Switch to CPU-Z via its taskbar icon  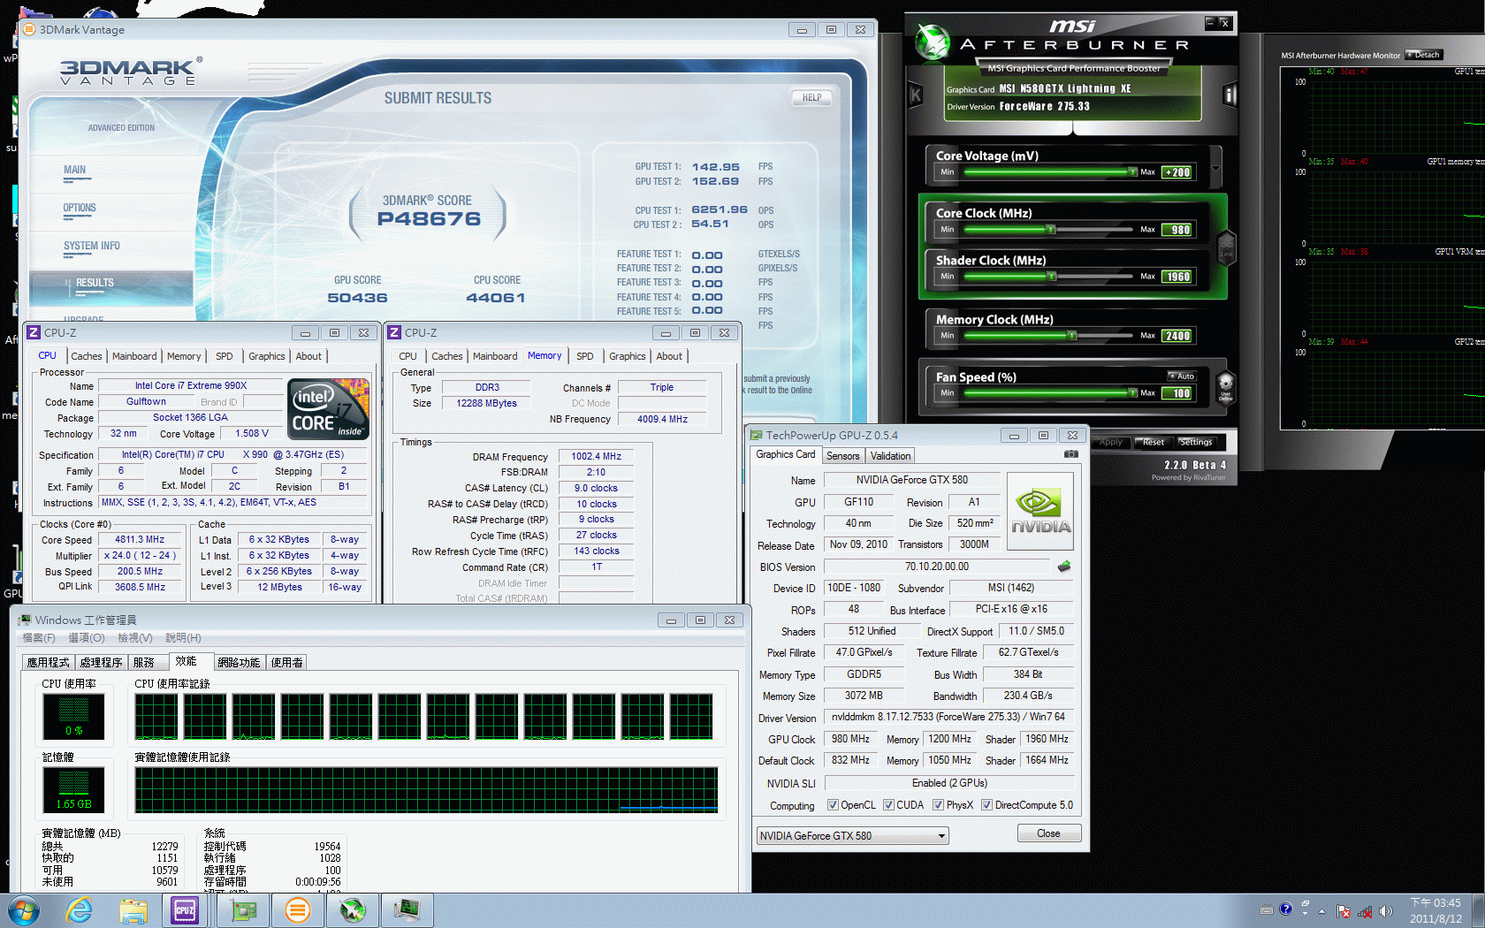tap(185, 910)
